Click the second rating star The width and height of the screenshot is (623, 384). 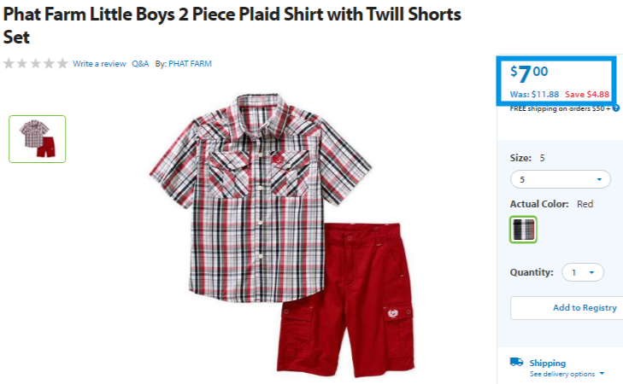point(22,63)
